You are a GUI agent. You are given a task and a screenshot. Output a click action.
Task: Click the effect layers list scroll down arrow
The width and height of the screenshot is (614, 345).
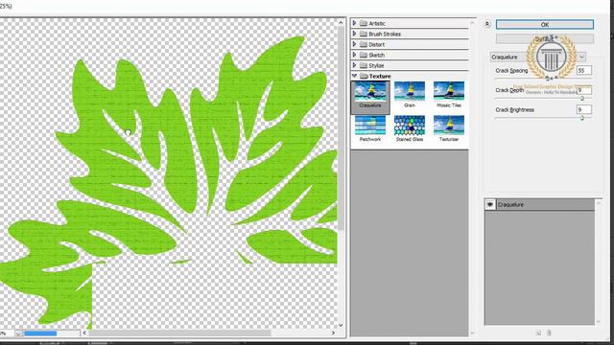point(599,322)
